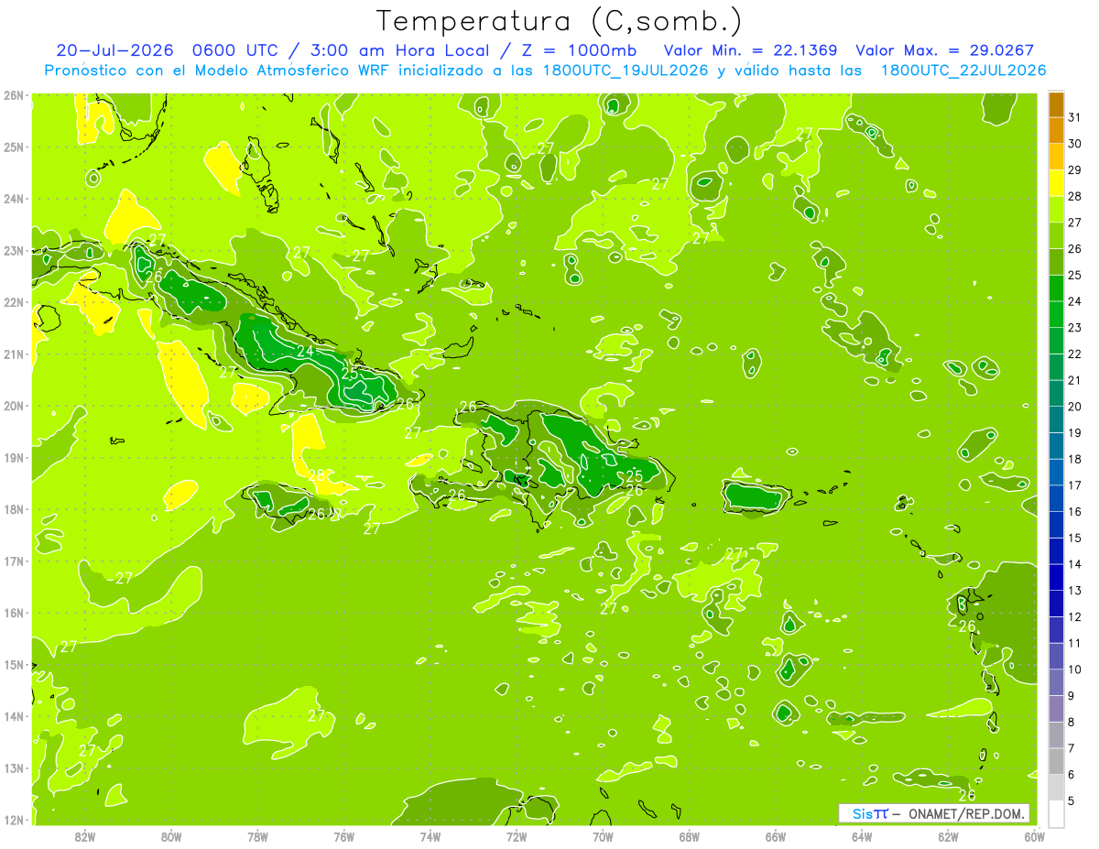This screenshot has width=1099, height=849.
Task: Click the white swatch below 5 on scale
Action: [1056, 813]
